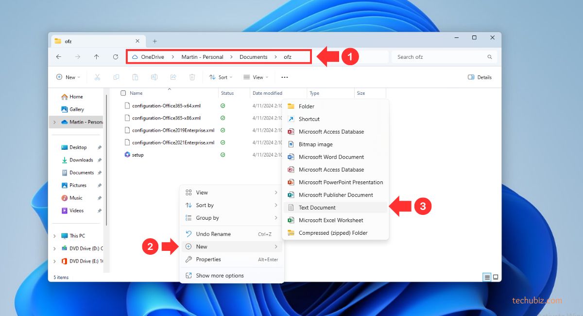Open the View submenu in the context menu
The image size is (583, 316).
[x=232, y=193]
